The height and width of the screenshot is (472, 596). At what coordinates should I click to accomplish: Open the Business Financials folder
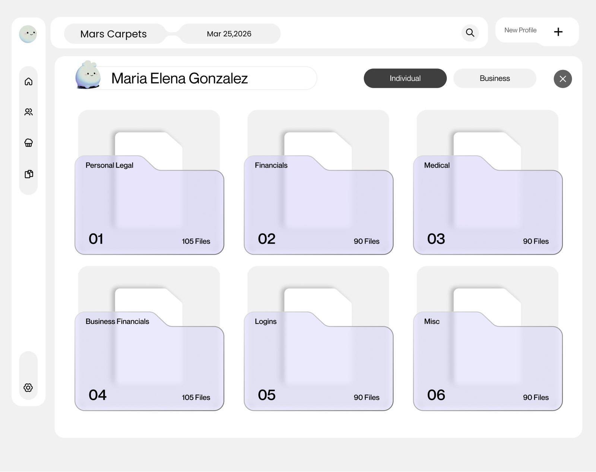pyautogui.click(x=149, y=361)
